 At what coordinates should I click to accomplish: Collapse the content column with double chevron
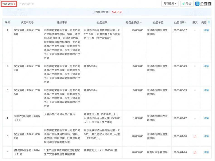pyautogui.click(x=209, y=22)
